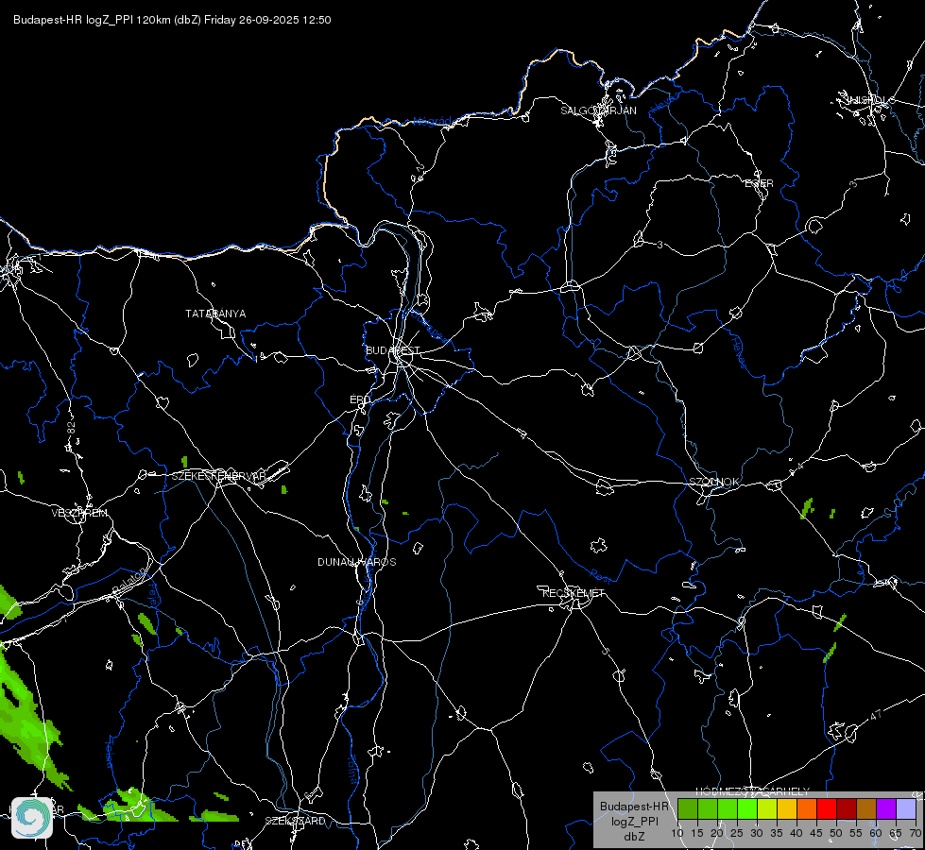
Task: Click the EGER city label
Action: coord(759,183)
